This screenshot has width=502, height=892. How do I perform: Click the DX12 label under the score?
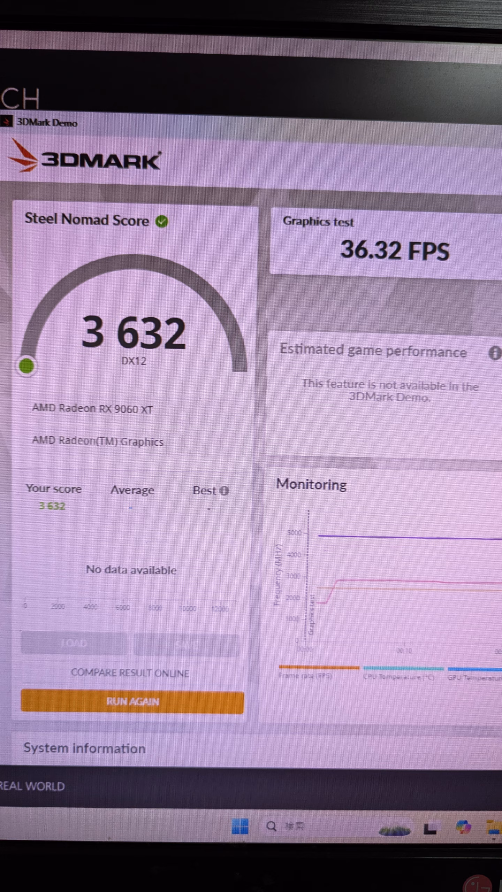point(134,361)
